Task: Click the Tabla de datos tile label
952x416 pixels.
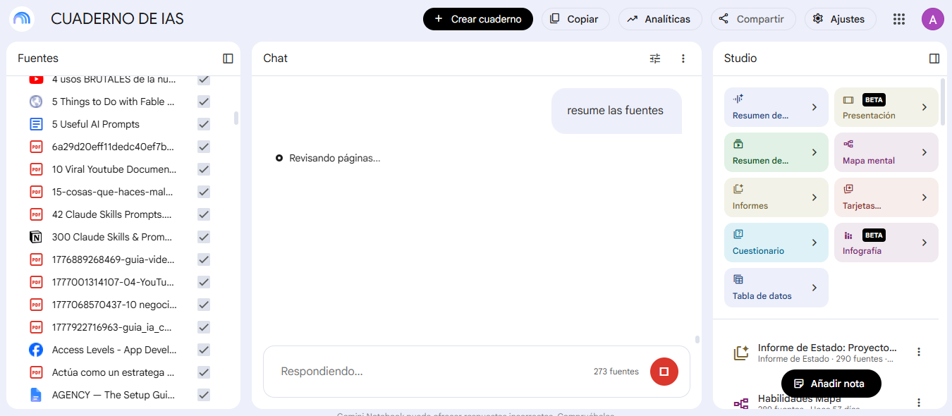Action: tap(762, 296)
